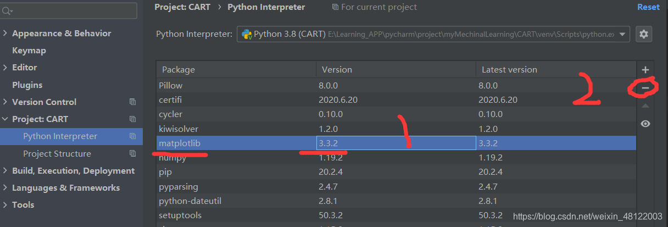
Task: Click pyparsing version 2.4.7 cell
Action: coord(396,186)
